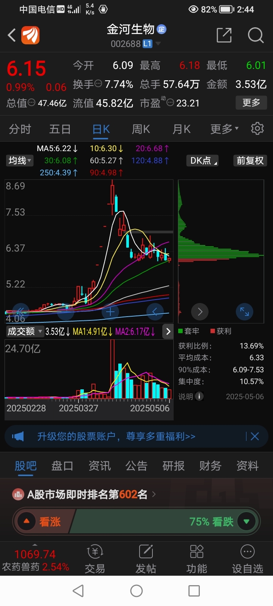Open the 成交额 indicator dropdown

[x=25, y=331]
